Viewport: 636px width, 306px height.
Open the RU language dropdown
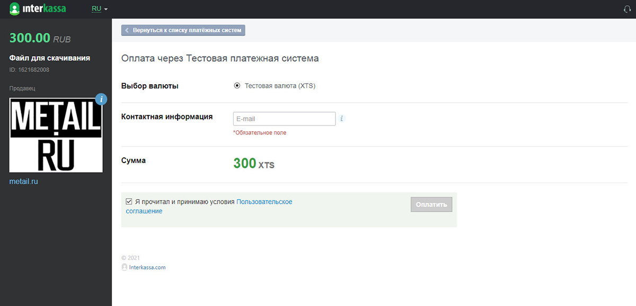coord(99,9)
